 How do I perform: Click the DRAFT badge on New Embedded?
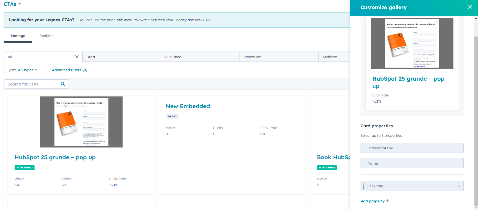pos(172,116)
